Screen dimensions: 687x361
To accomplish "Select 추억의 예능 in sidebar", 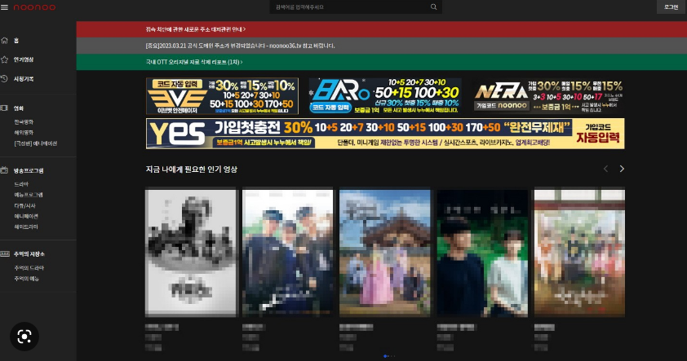I will click(x=26, y=279).
